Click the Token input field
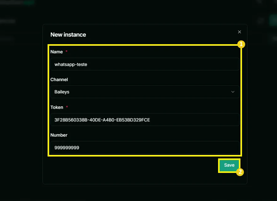 point(145,120)
